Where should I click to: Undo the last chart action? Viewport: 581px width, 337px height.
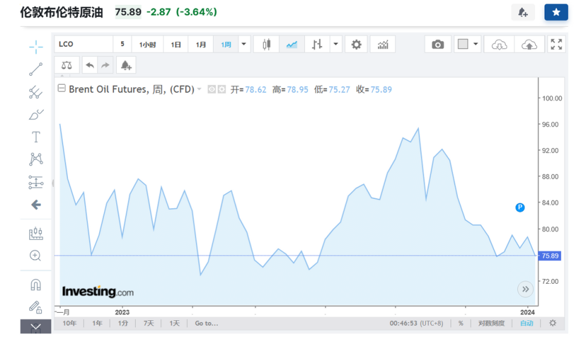click(x=90, y=65)
